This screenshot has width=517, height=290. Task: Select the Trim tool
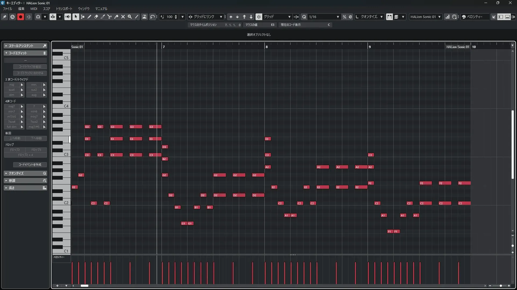point(103,17)
